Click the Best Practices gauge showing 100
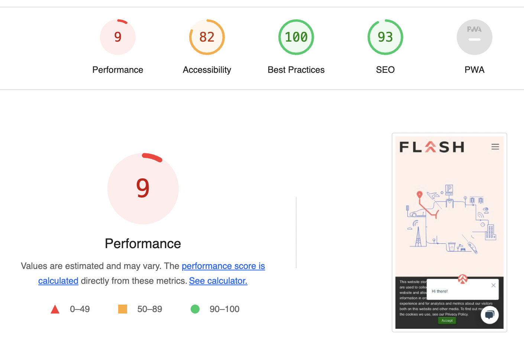 (296, 37)
